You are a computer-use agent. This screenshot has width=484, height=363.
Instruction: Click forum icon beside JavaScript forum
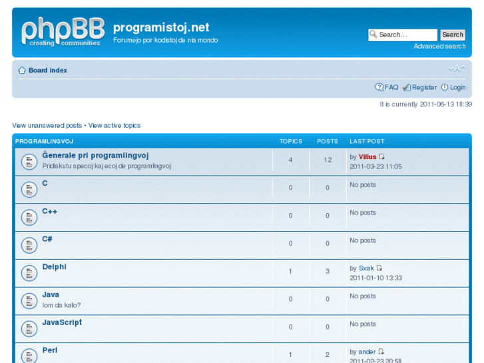[29, 329]
